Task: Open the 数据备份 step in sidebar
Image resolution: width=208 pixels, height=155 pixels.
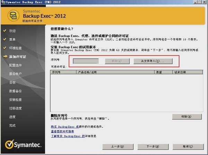Action: 15,91
